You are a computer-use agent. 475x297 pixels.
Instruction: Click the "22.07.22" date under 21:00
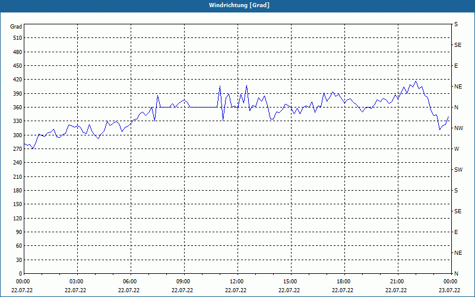coord(396,290)
